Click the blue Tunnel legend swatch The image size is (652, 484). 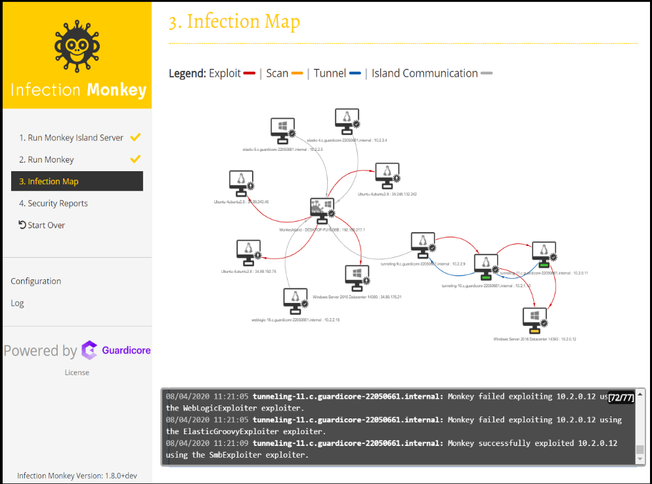(355, 73)
